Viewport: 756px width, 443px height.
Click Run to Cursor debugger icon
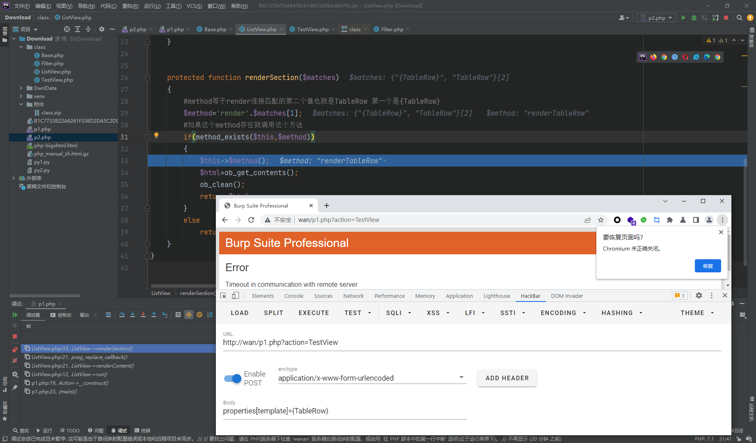coord(165,315)
